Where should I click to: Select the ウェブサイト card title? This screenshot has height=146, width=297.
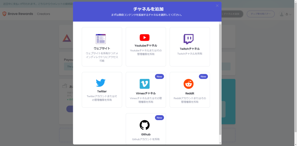coord(102,48)
